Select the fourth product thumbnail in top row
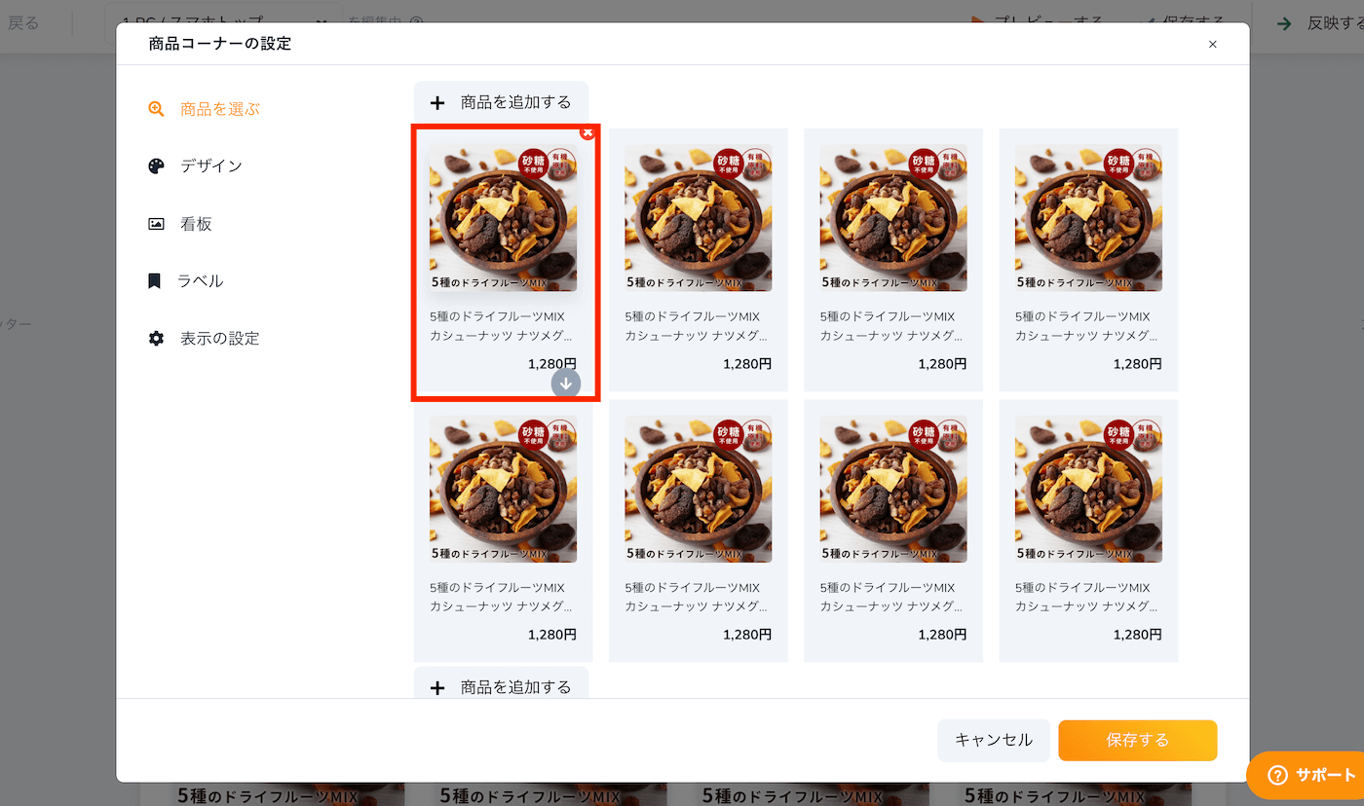 tap(1088, 218)
